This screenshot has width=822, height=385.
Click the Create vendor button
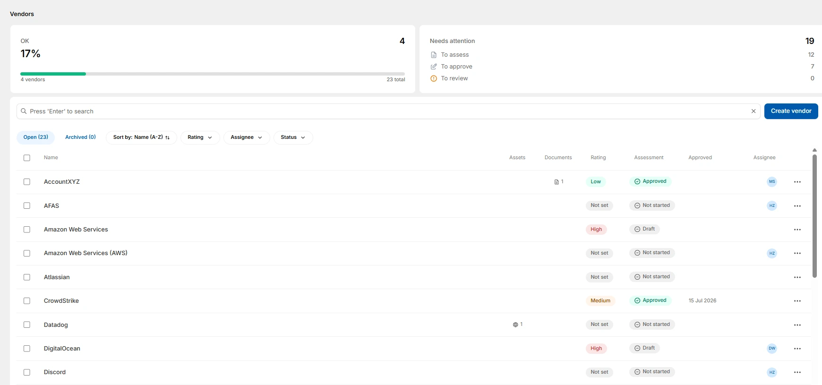tap(791, 111)
